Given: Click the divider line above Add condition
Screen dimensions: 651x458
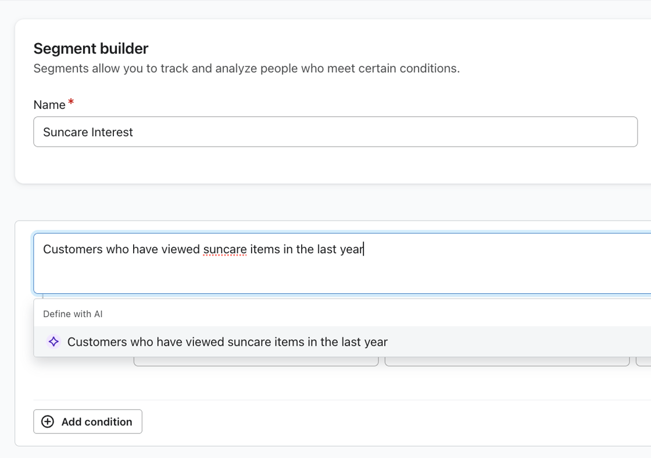Looking at the screenshot, I should coord(342,400).
